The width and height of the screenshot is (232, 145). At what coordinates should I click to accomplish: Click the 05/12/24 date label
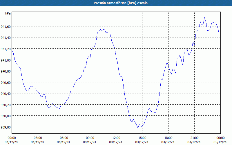pos(220,142)
